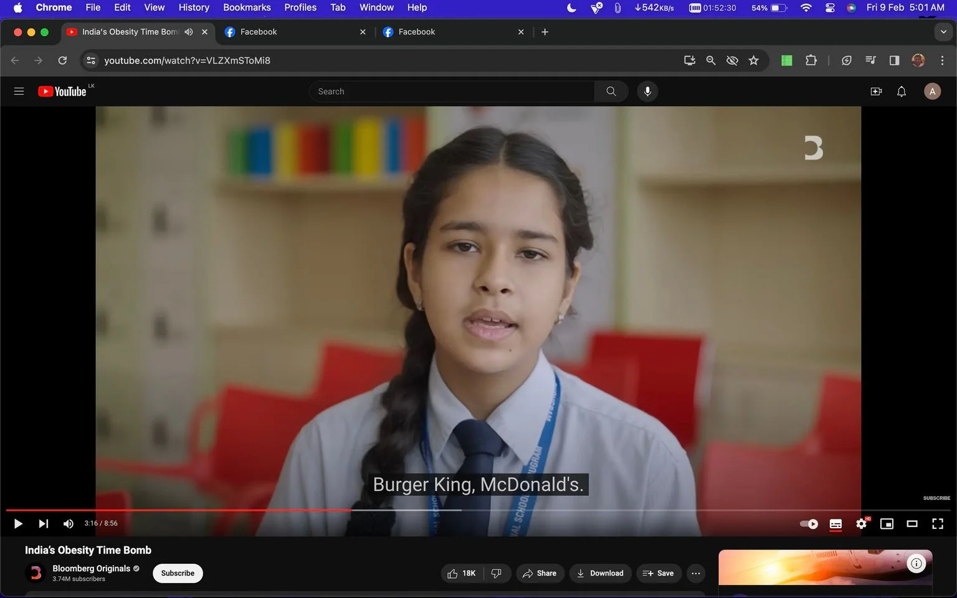Viewport: 957px width, 598px height.
Task: Open macOS Control Center
Action: (x=830, y=7)
